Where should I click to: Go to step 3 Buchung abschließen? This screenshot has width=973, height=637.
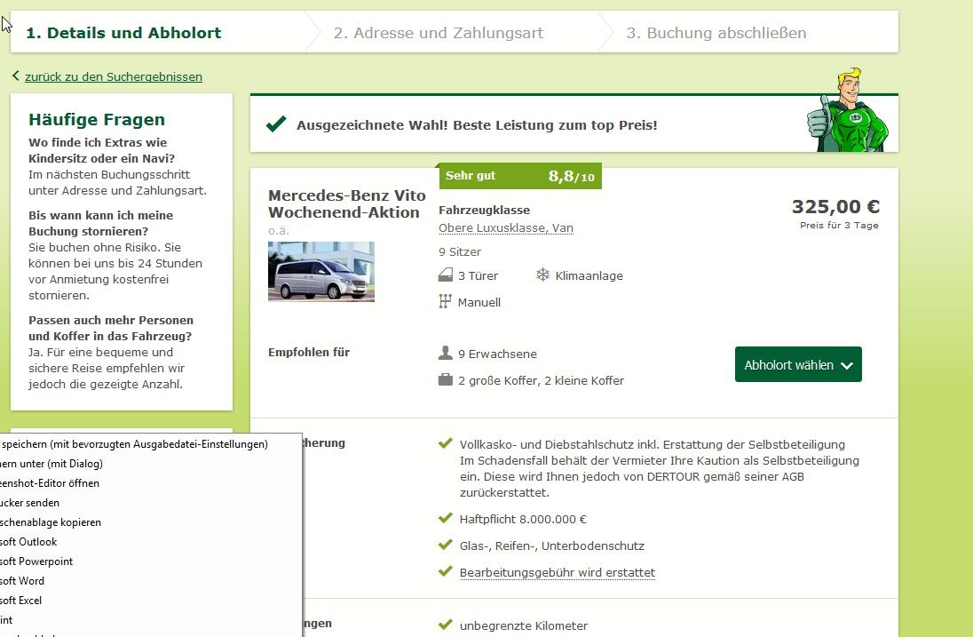716,33
